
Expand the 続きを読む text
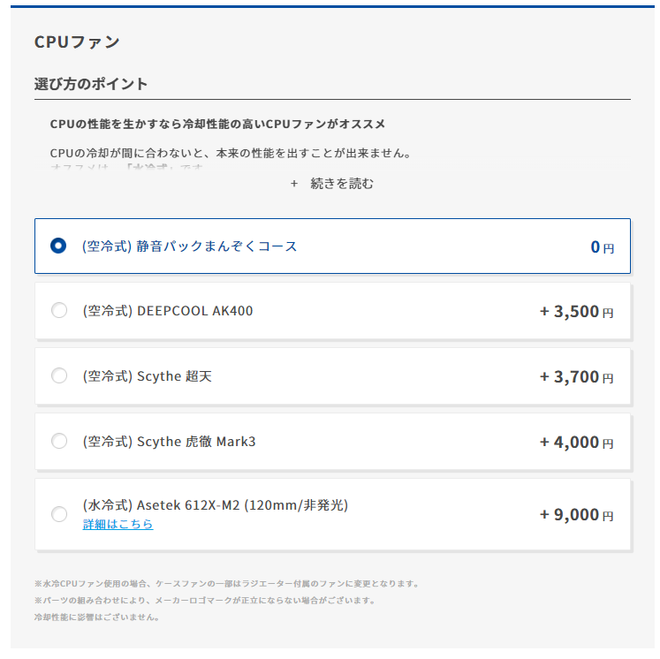click(342, 184)
